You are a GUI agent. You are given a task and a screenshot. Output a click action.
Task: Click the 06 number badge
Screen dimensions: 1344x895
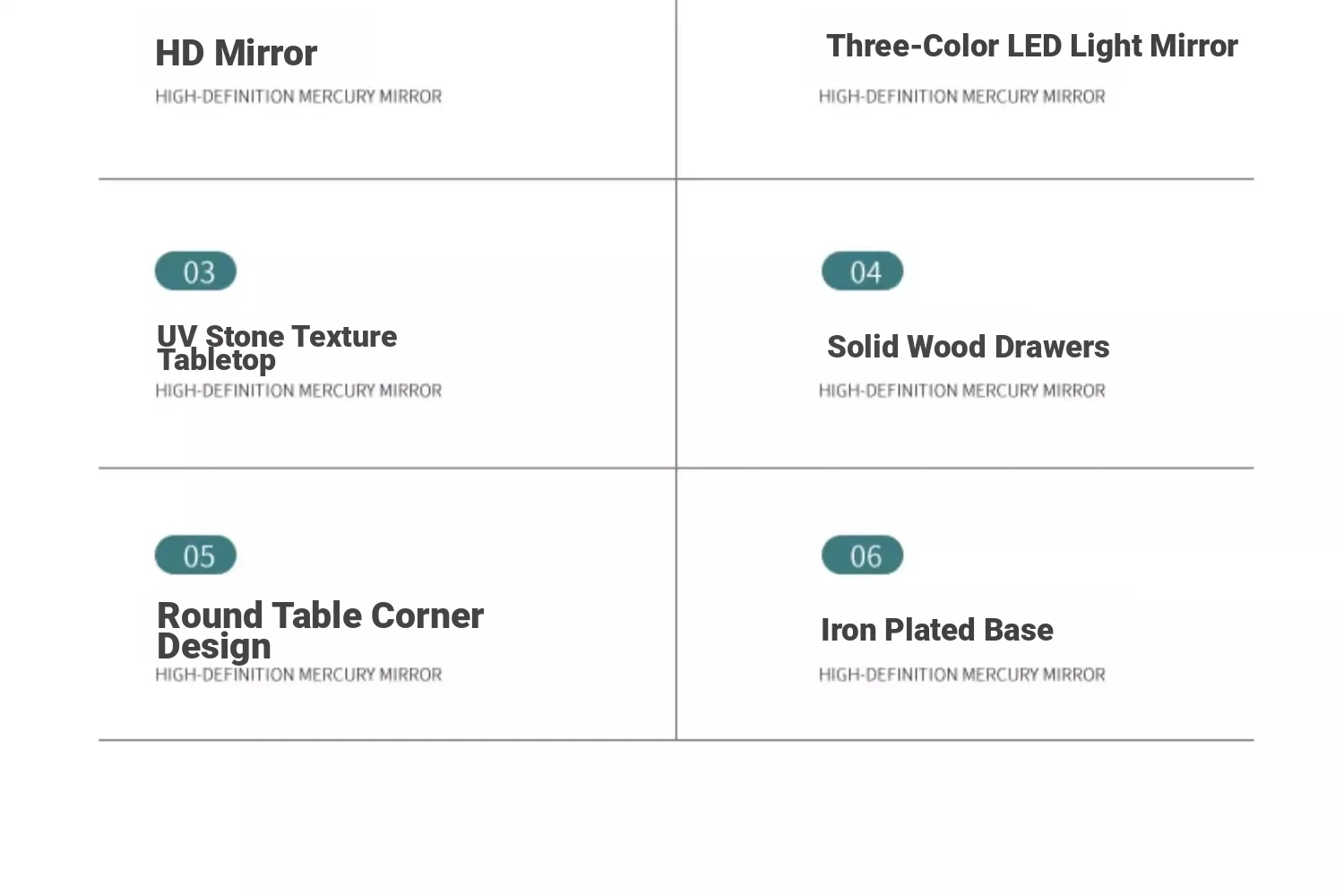coord(862,555)
